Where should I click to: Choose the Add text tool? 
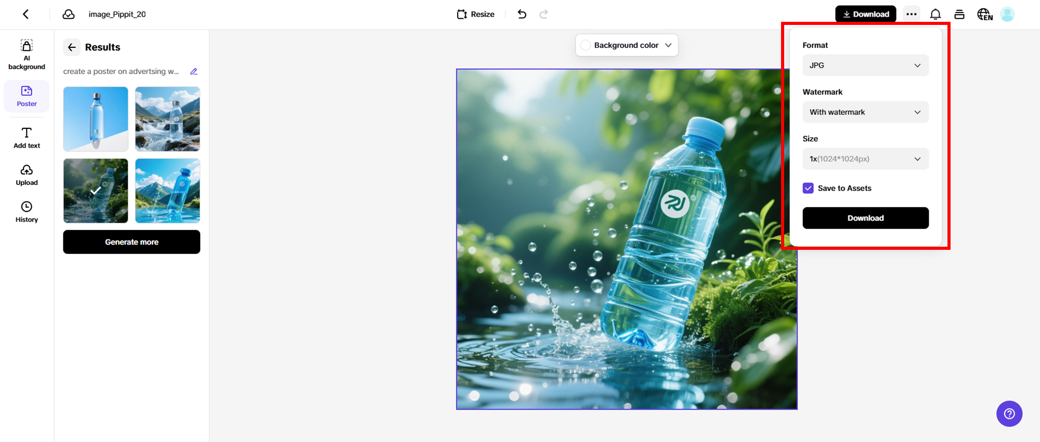click(x=27, y=138)
